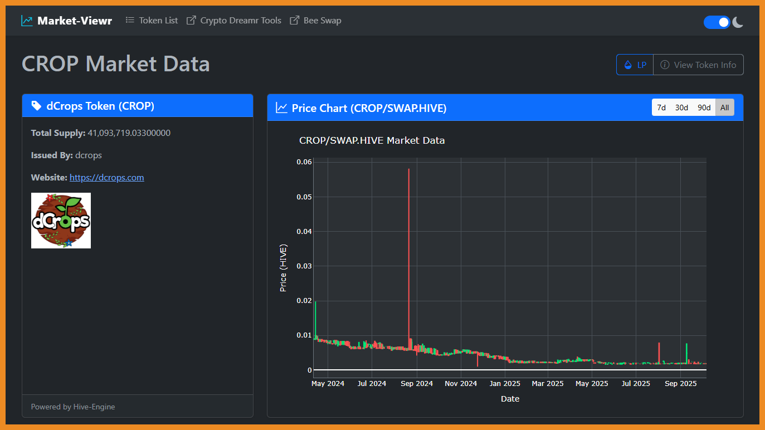Screen dimensions: 765x430
Task: Go to Bee Swap
Action: 322,21
